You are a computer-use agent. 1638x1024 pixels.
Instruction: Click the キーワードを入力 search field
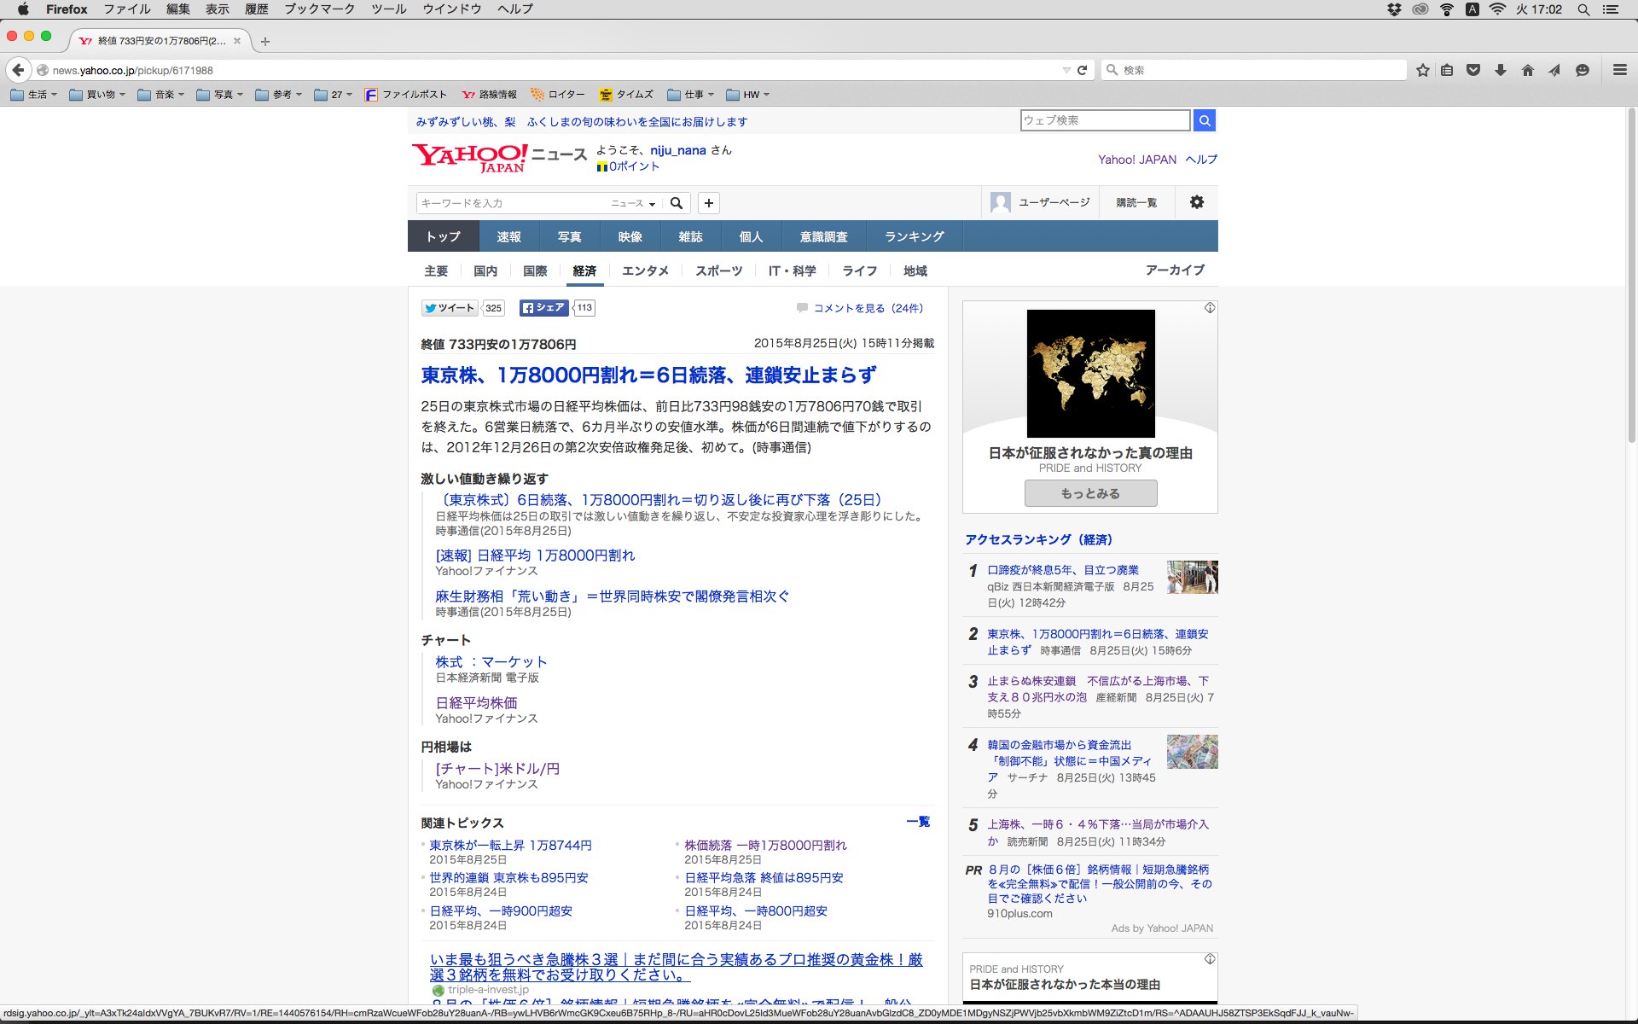point(512,203)
